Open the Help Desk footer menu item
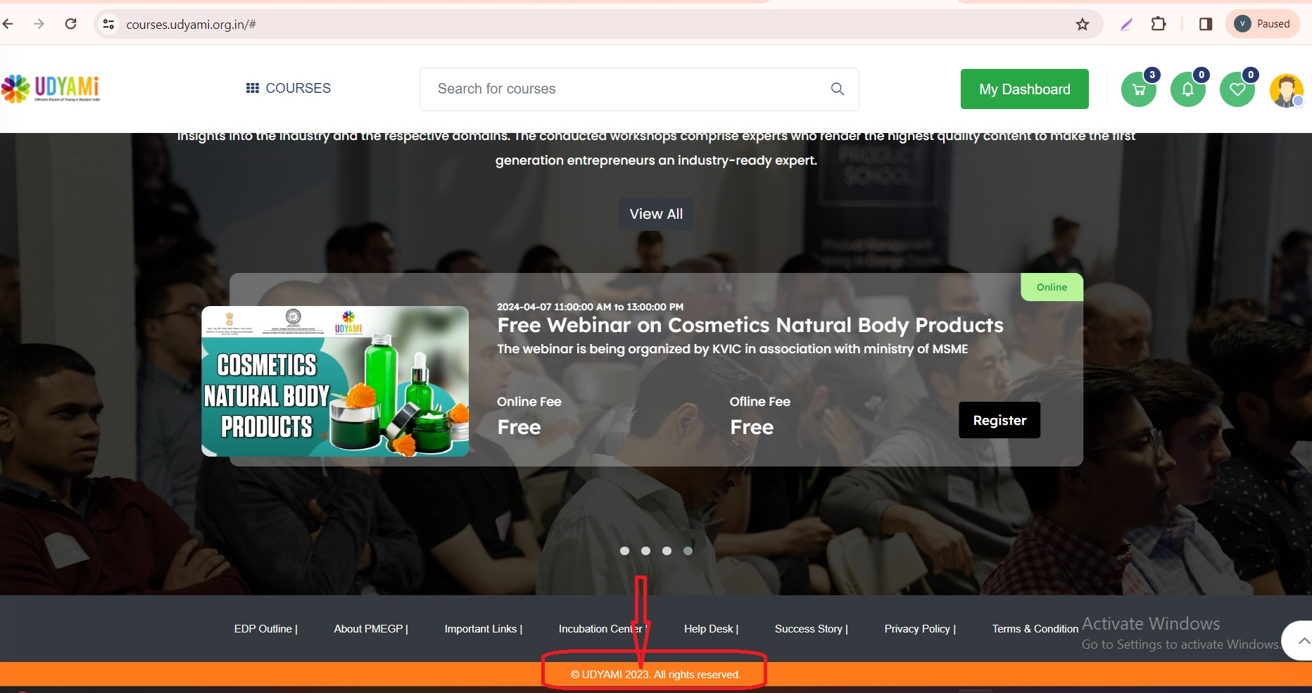The width and height of the screenshot is (1312, 693). point(708,628)
